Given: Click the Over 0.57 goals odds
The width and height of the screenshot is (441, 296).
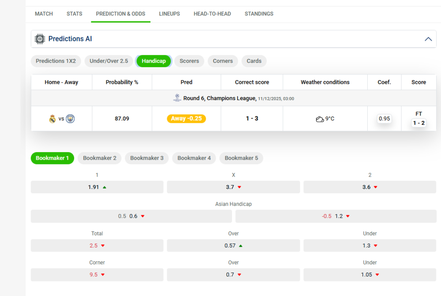Looking at the screenshot, I should (233, 246).
